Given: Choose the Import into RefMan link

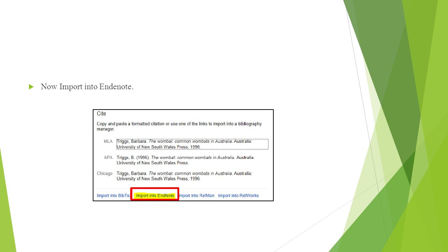Looking at the screenshot, I should (x=196, y=196).
